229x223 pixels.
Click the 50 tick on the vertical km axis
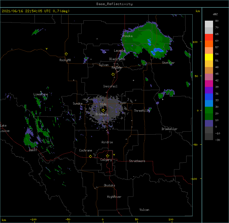[x=196, y=76]
